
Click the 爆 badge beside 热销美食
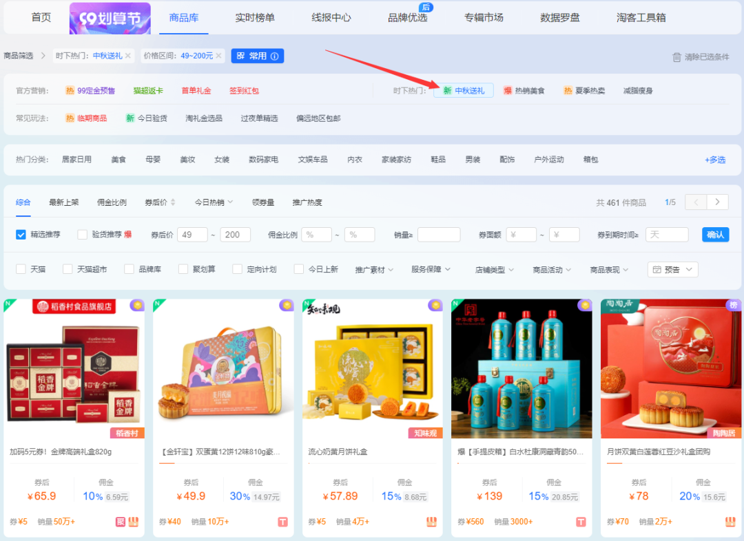click(508, 91)
